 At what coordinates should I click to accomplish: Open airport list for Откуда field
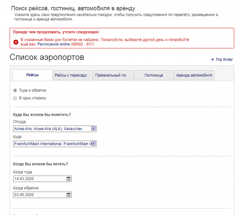[x=93, y=129]
